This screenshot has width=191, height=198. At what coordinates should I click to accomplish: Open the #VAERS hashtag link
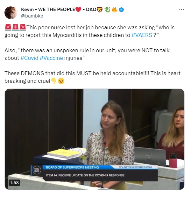coord(142,35)
